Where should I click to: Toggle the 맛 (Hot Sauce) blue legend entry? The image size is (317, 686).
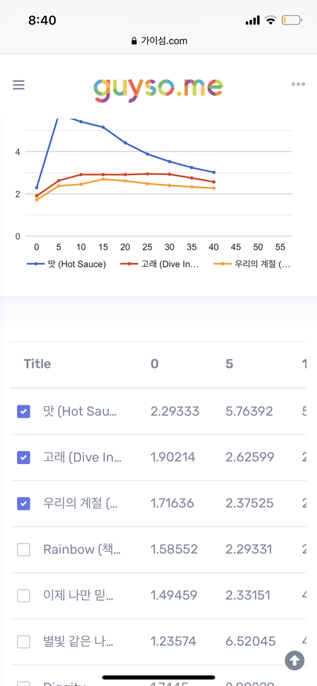[66, 264]
